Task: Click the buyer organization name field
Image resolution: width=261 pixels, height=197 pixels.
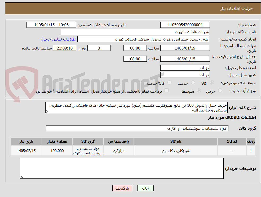Action: 135,32
